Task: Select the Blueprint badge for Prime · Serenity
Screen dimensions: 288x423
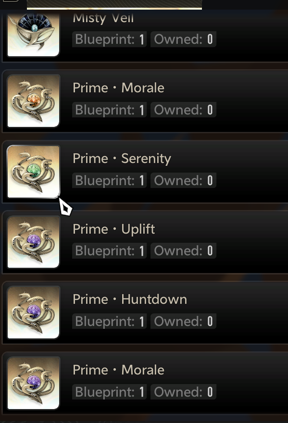Action: coord(109,180)
